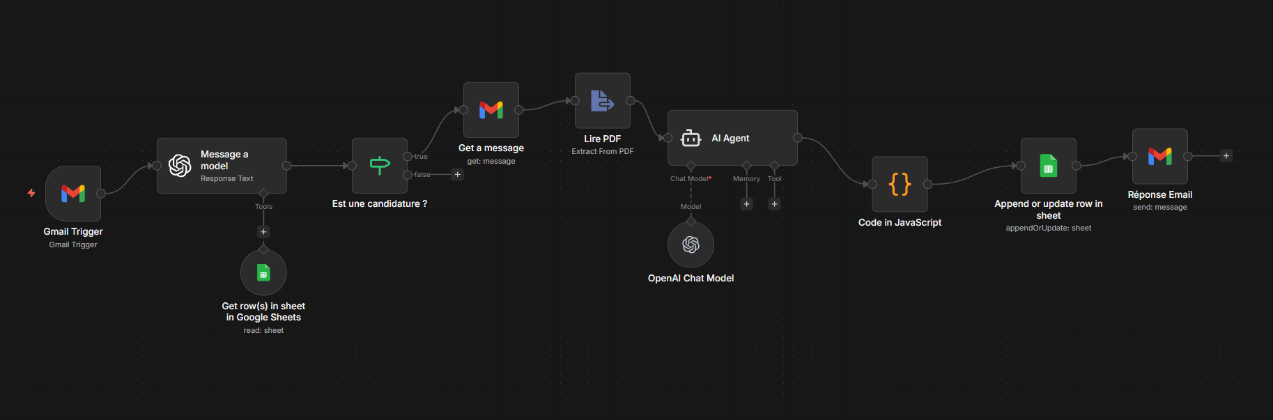The height and width of the screenshot is (420, 1273).
Task: Click the 'Réponse Email' label
Action: (x=1160, y=194)
